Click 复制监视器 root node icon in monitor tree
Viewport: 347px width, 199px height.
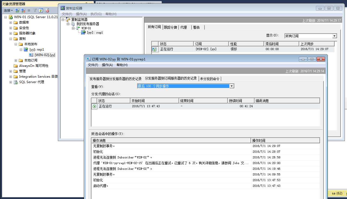coord(68,19)
